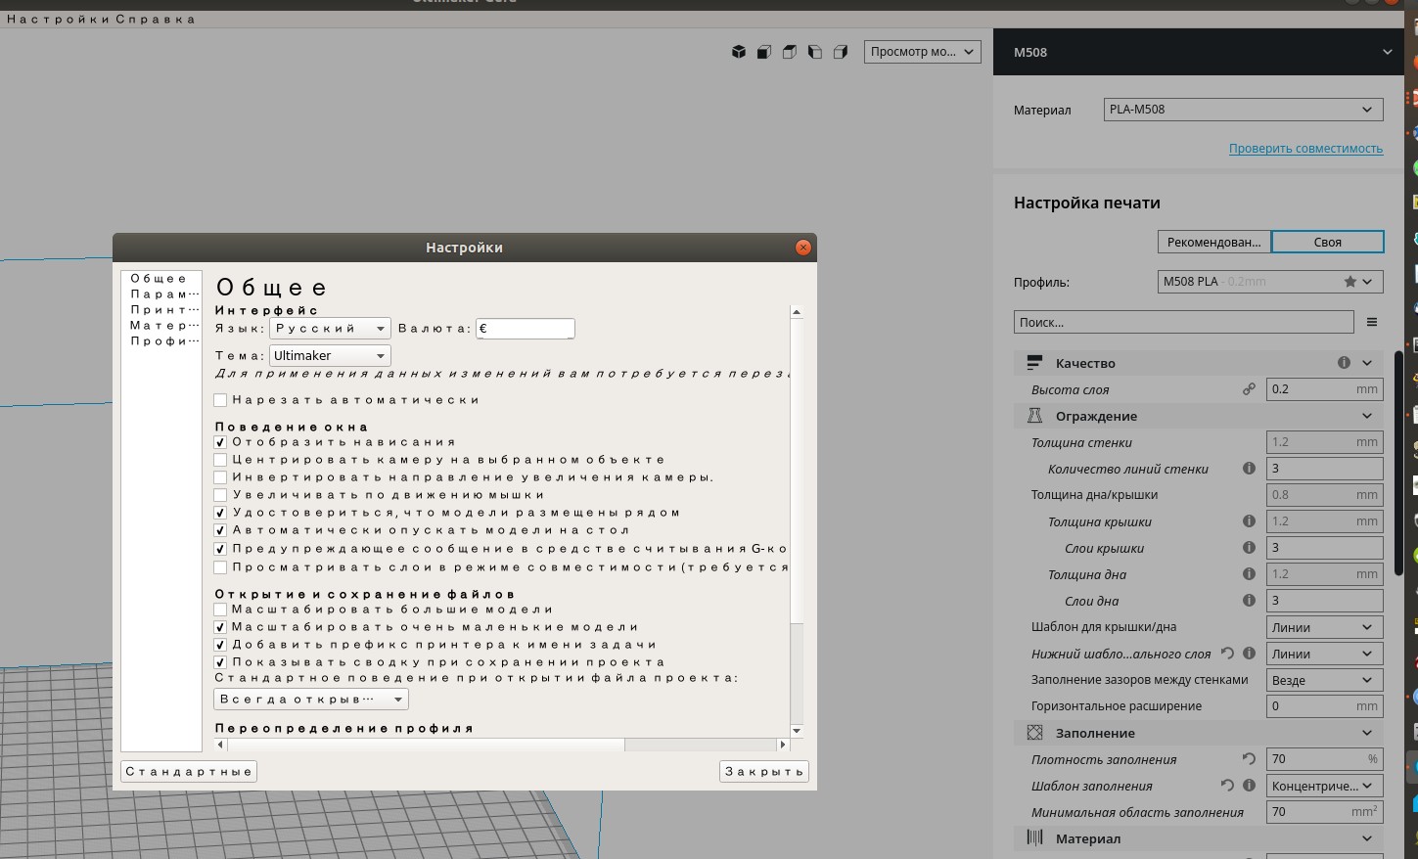
Task: Click the info icon for Толщина крышки
Action: tap(1249, 521)
